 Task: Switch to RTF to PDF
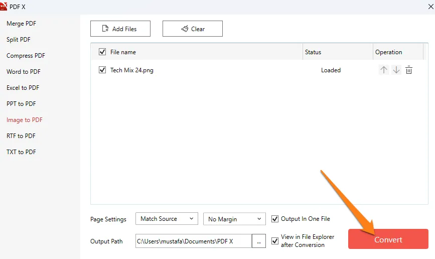pos(21,136)
